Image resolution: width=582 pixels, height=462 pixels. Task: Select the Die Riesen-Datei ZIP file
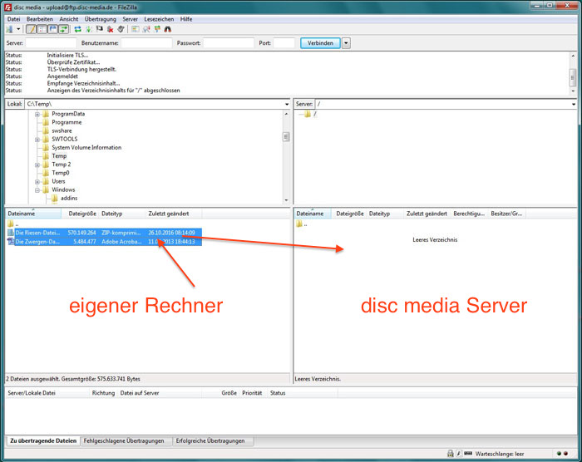[104, 233]
